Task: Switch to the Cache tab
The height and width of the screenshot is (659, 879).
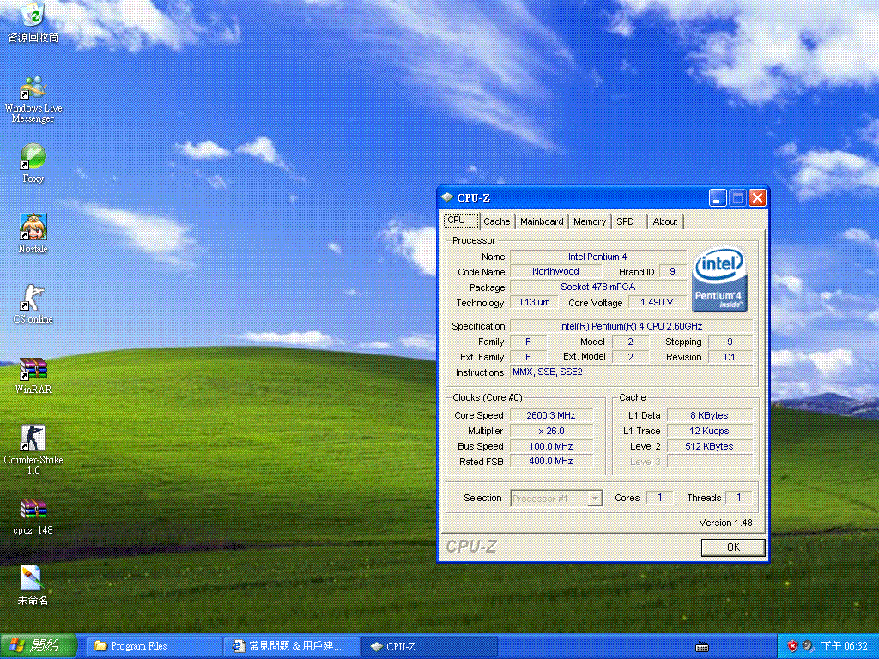Action: [496, 221]
